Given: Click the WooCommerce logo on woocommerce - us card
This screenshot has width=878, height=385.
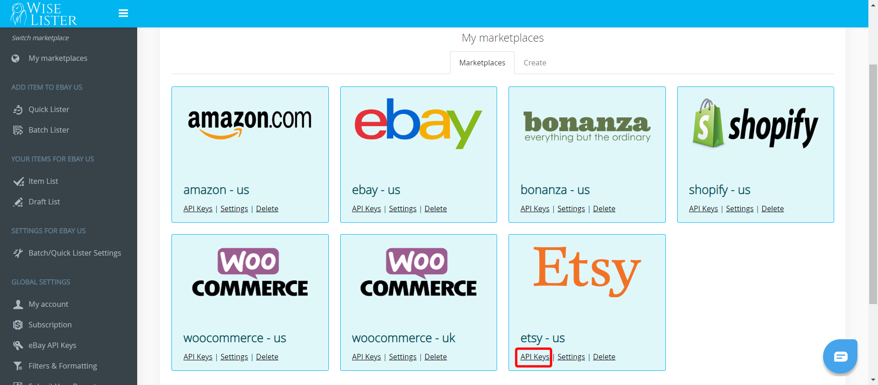Looking at the screenshot, I should pyautogui.click(x=250, y=273).
